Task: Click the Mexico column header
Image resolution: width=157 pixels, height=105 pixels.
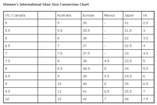Action: tap(109, 15)
